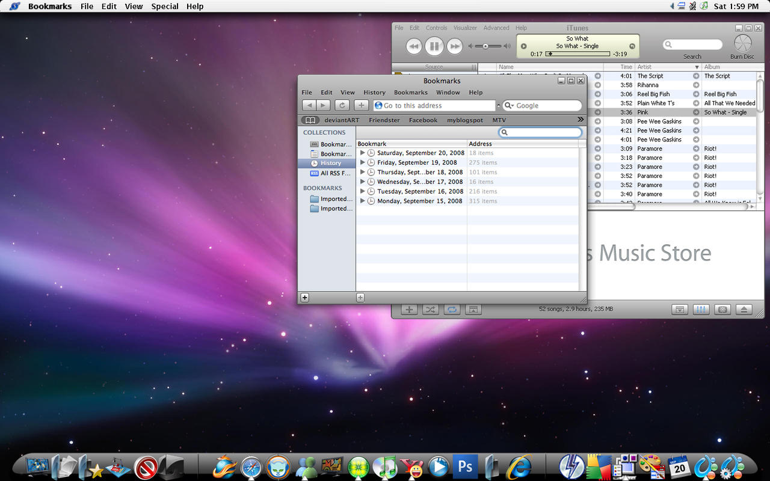Expand Tuesday, September 16, 2008 history

coord(363,191)
